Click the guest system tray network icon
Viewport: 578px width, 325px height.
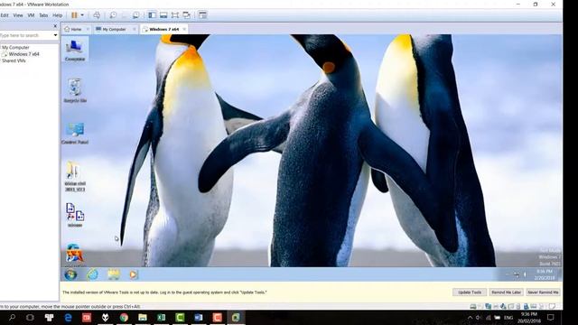pyautogui.click(x=517, y=274)
